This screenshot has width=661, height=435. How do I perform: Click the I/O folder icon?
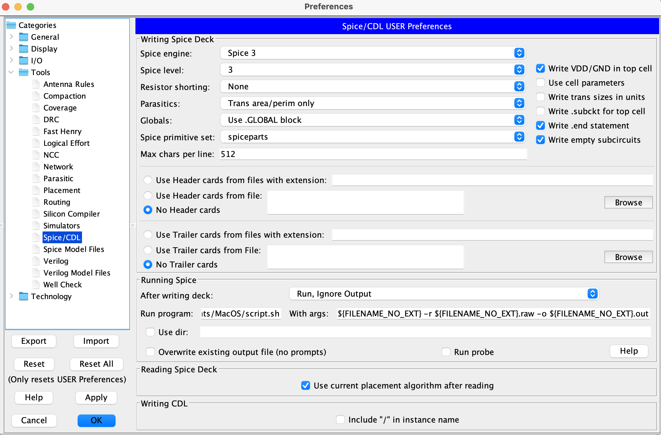(24, 61)
